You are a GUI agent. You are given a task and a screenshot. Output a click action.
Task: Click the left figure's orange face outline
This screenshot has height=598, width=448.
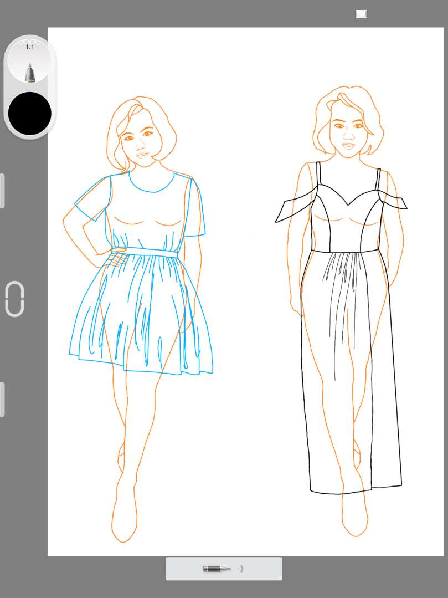pyautogui.click(x=139, y=139)
